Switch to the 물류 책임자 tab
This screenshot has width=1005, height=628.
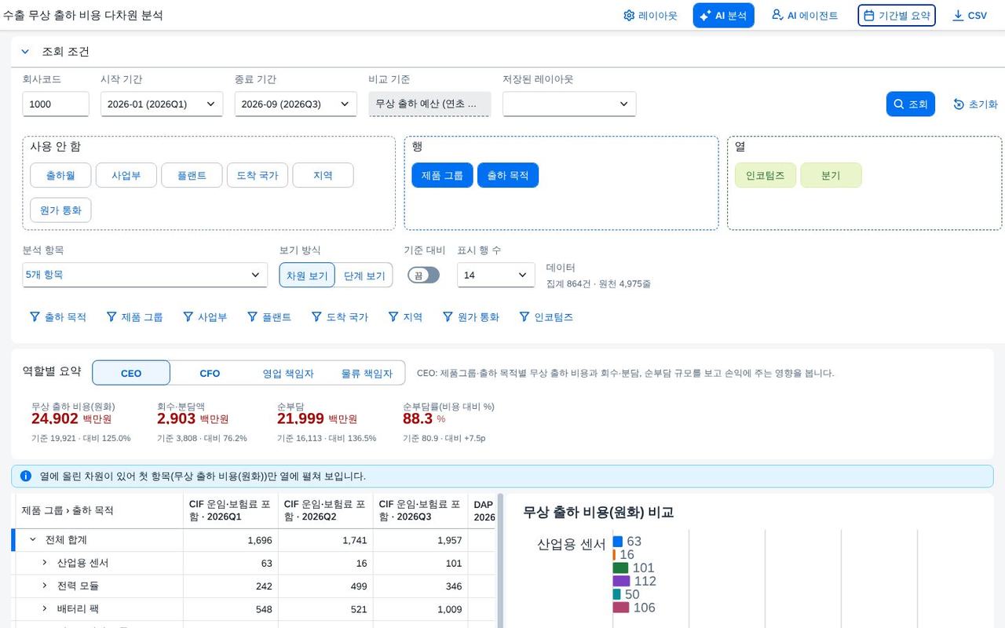(x=367, y=373)
